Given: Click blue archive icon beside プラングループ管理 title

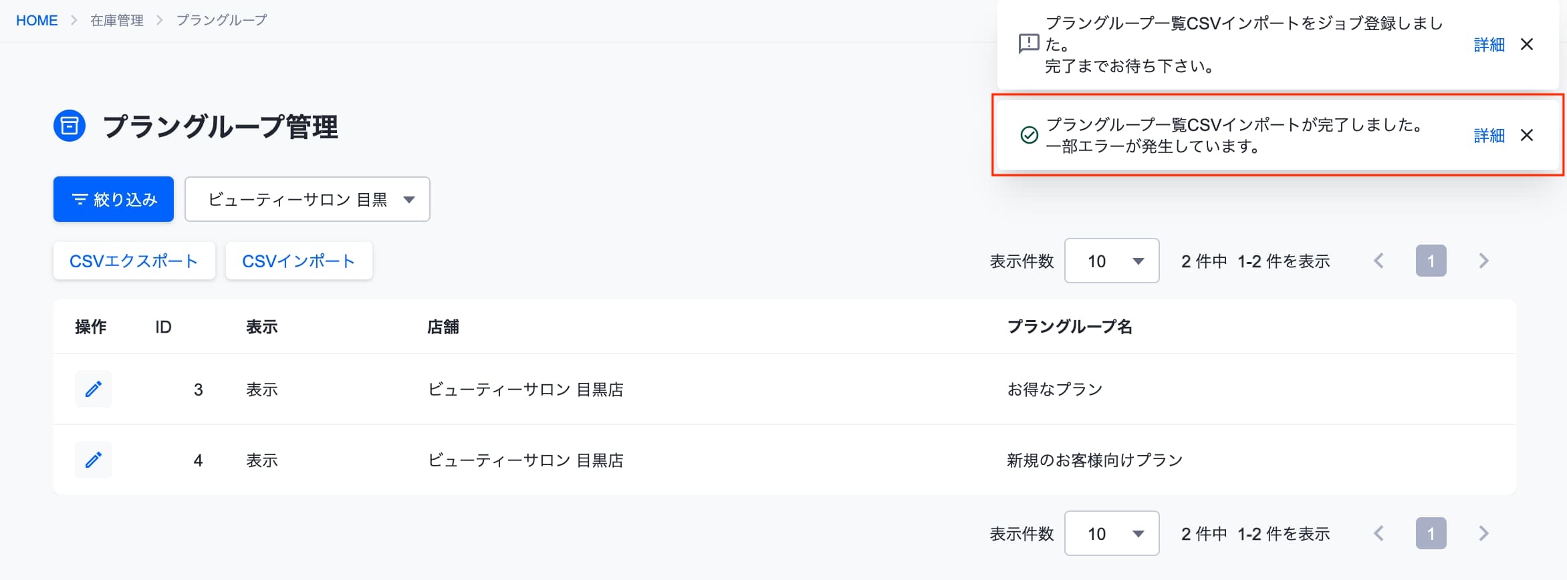Looking at the screenshot, I should tap(70, 126).
